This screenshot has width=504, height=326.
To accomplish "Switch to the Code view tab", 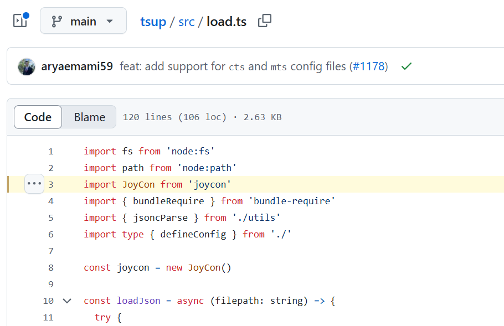I will point(38,117).
